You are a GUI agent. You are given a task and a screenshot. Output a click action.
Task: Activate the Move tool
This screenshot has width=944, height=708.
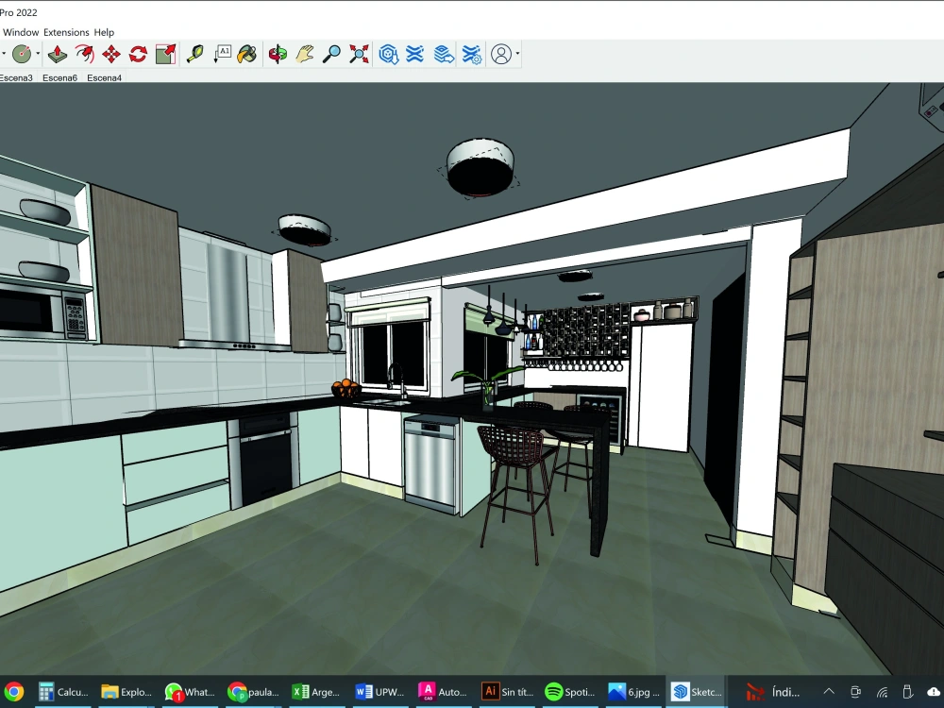(x=110, y=54)
